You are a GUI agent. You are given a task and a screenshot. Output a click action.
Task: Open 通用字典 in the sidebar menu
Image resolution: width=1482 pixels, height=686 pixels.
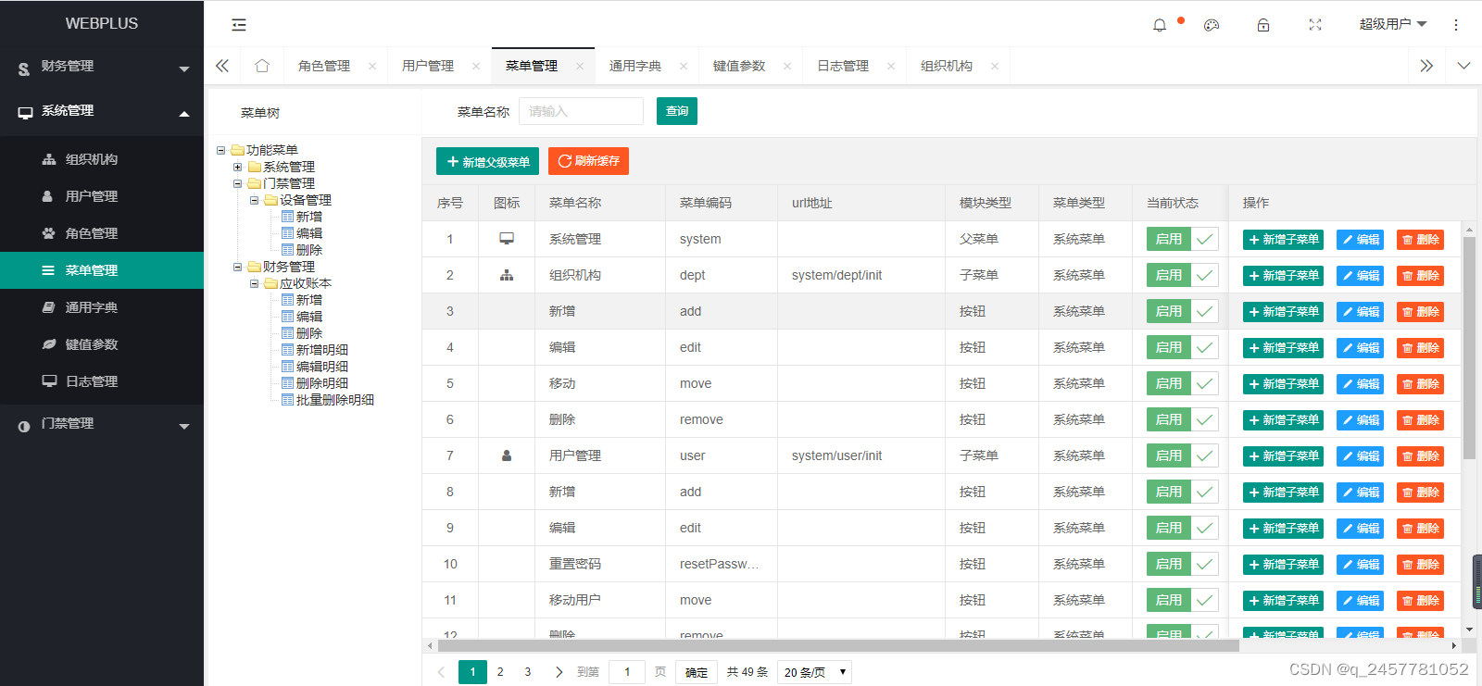[x=92, y=307]
